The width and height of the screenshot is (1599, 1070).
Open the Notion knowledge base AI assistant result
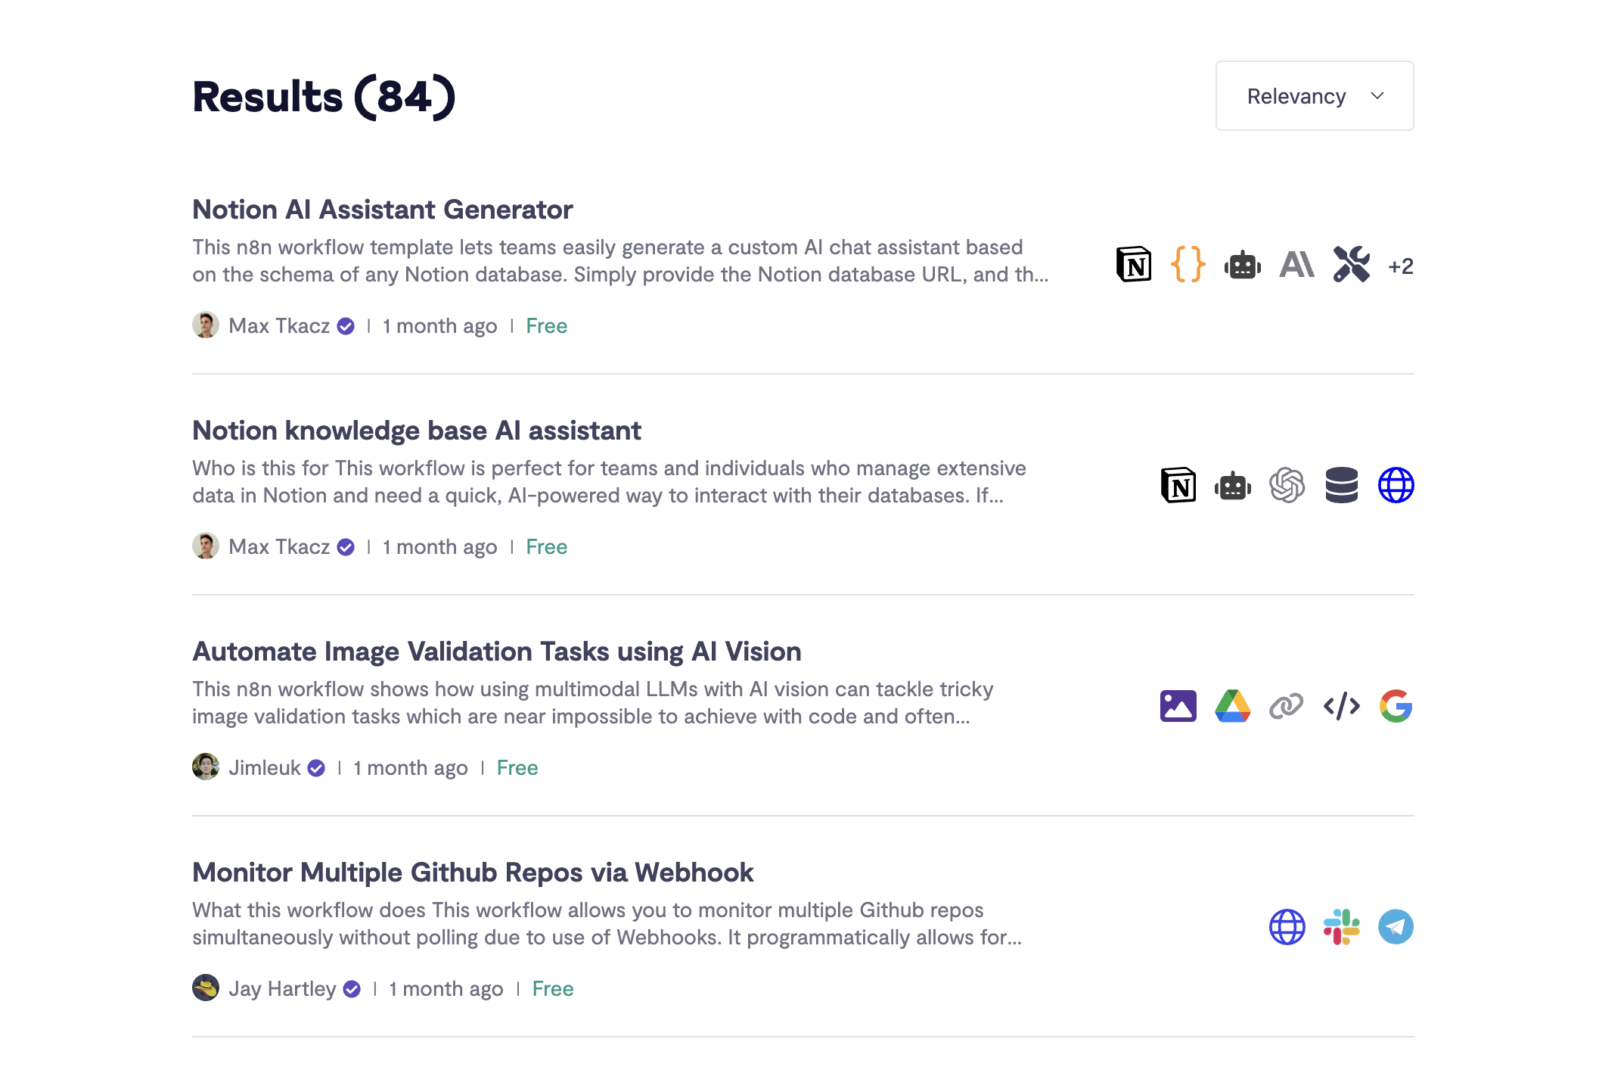pyautogui.click(x=416, y=431)
